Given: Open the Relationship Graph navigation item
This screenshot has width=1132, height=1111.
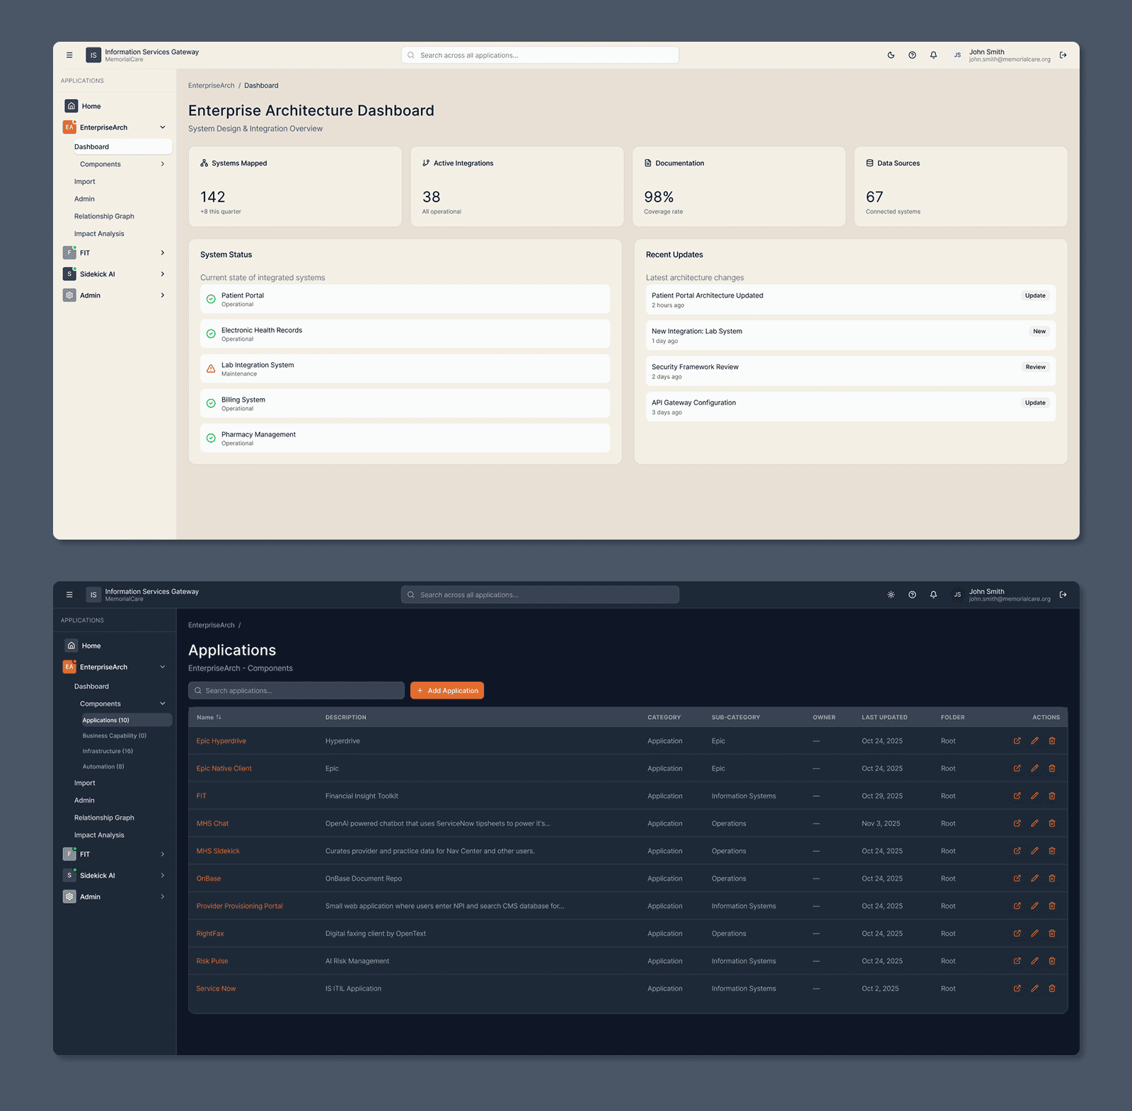Looking at the screenshot, I should click(104, 216).
